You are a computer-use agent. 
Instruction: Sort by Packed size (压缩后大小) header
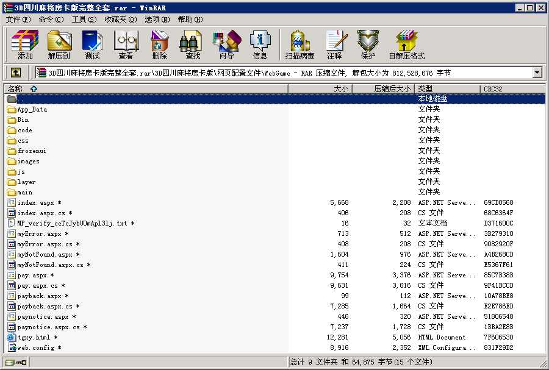[384, 89]
